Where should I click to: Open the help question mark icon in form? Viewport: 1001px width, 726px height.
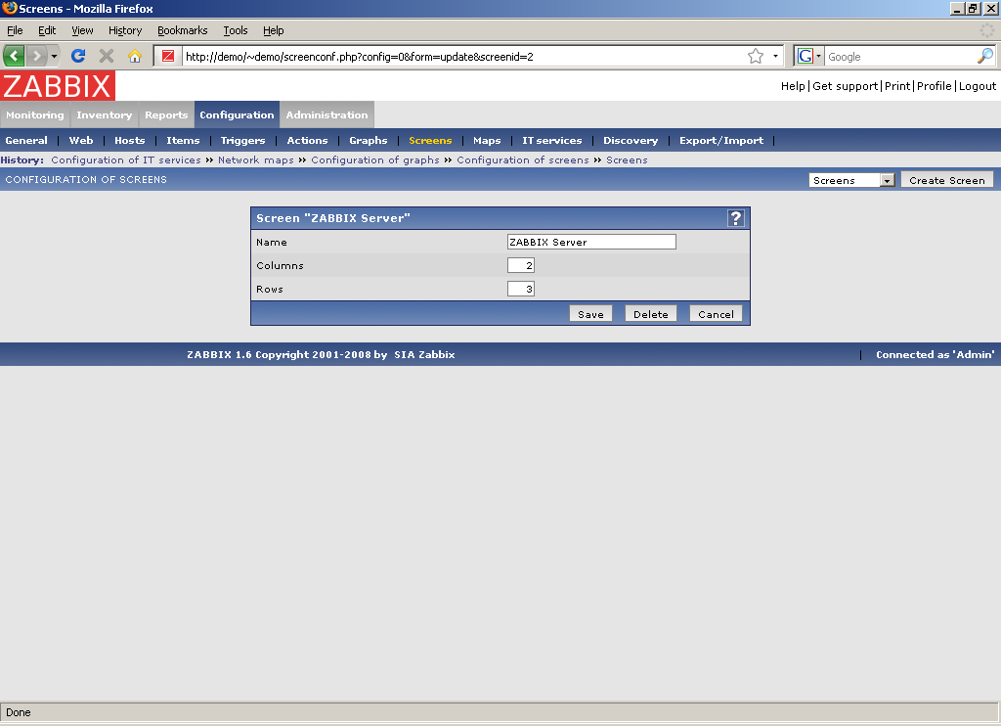pos(735,218)
